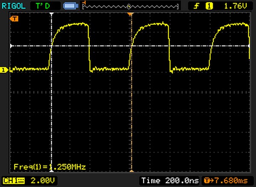Click the orange T icon beside 7.680ms
256x187 pixels.
[208, 181]
